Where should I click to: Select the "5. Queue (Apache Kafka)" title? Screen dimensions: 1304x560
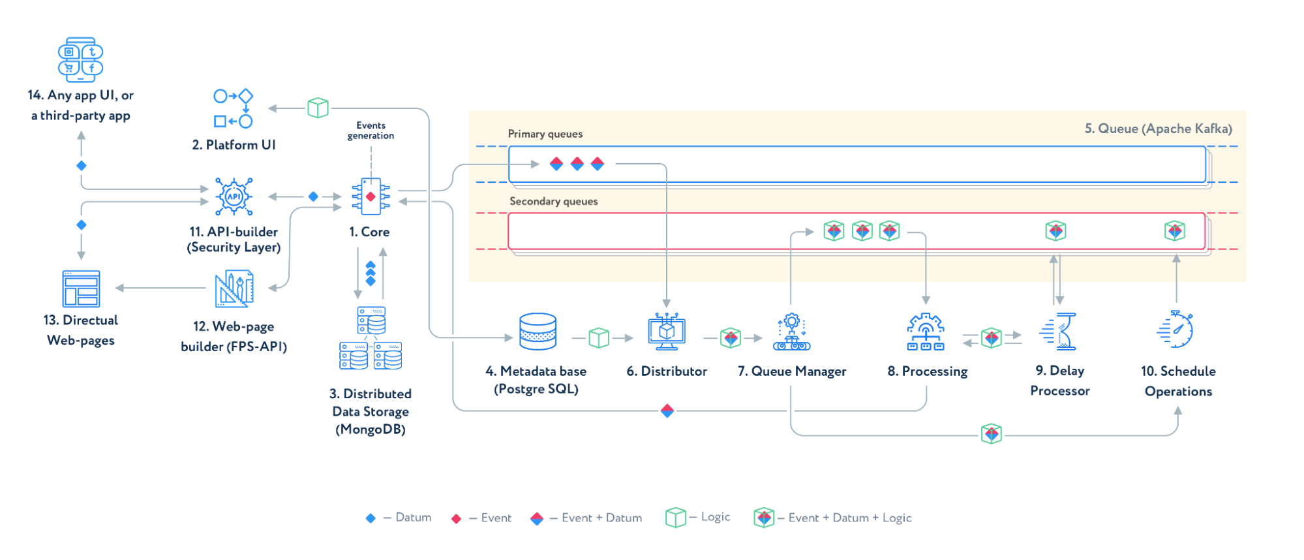click(x=1159, y=129)
